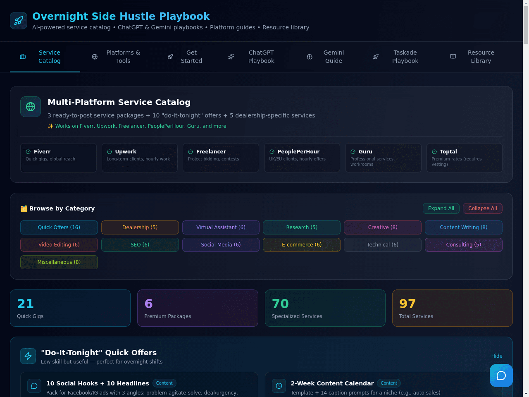The image size is (529, 397).
Task: Click the Total Services 97 stat card
Action: pyautogui.click(x=453, y=308)
